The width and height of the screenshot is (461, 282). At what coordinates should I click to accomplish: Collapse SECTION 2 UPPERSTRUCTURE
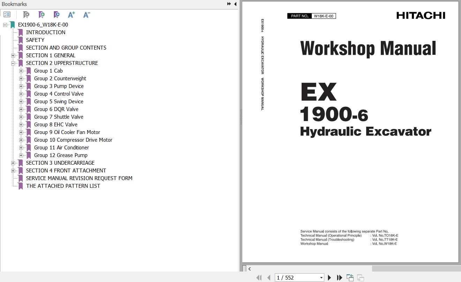pyautogui.click(x=13, y=63)
